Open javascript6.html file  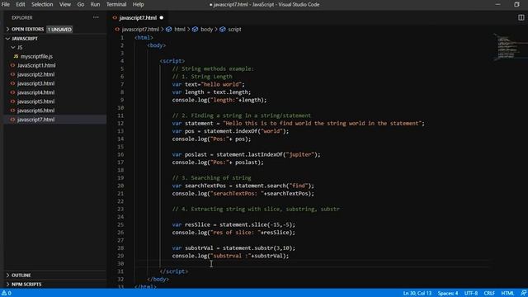click(36, 111)
